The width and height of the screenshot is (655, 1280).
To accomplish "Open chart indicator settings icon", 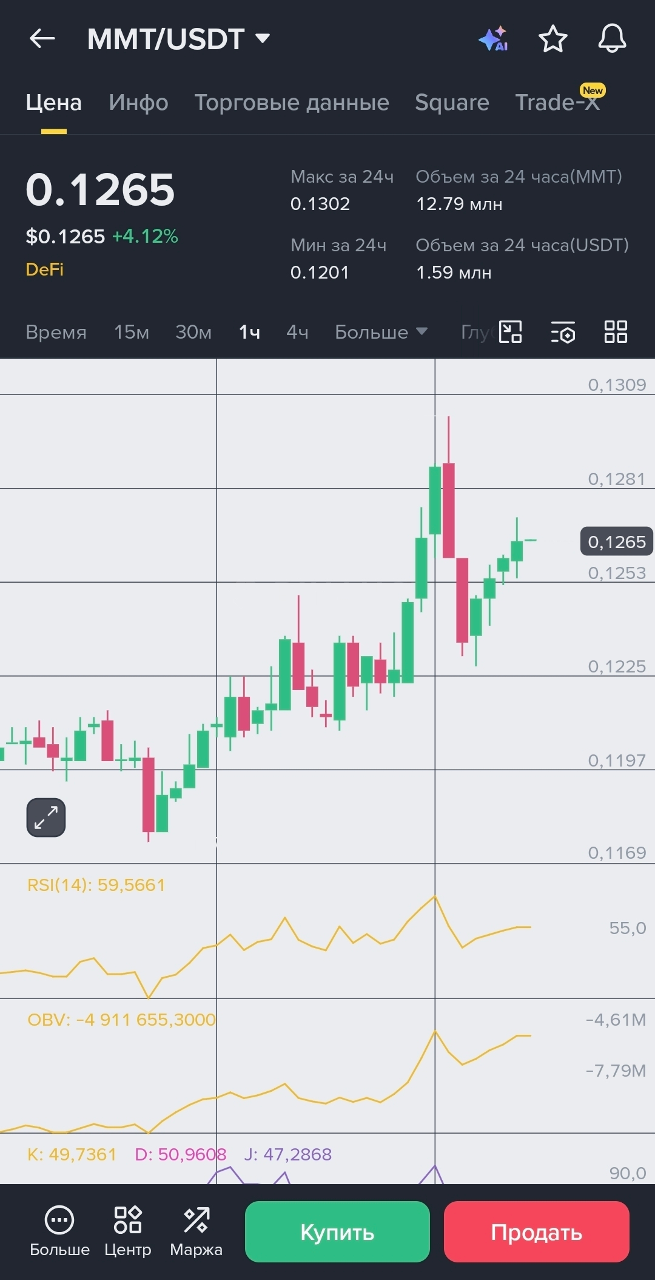I will pos(563,332).
